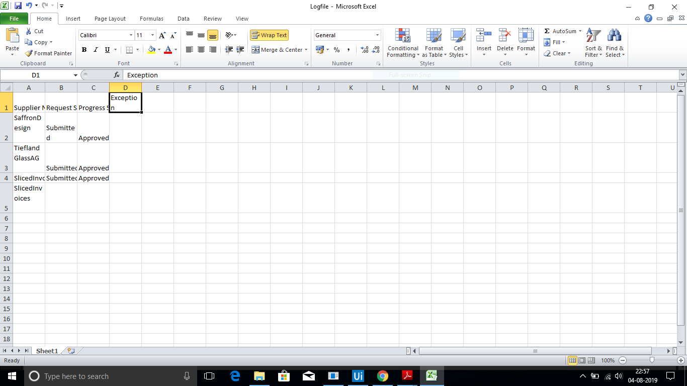Open the File menu

(14, 18)
